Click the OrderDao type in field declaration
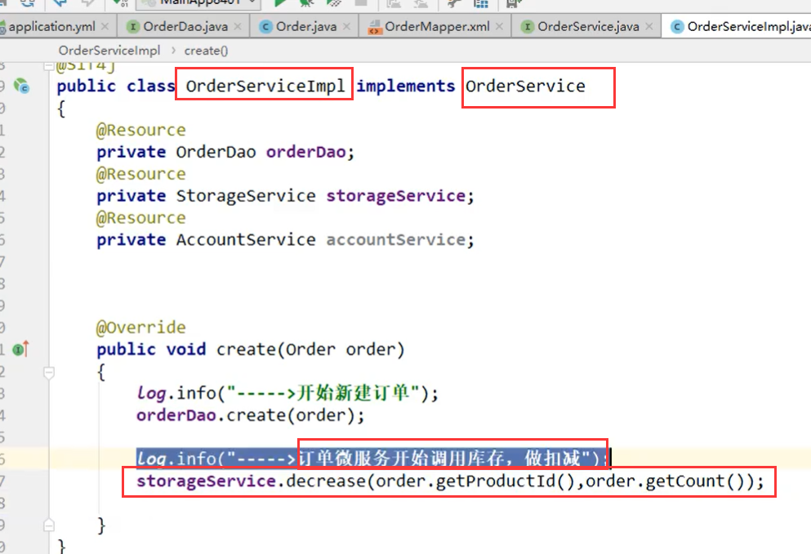Viewport: 811px width, 554px height. tap(216, 152)
